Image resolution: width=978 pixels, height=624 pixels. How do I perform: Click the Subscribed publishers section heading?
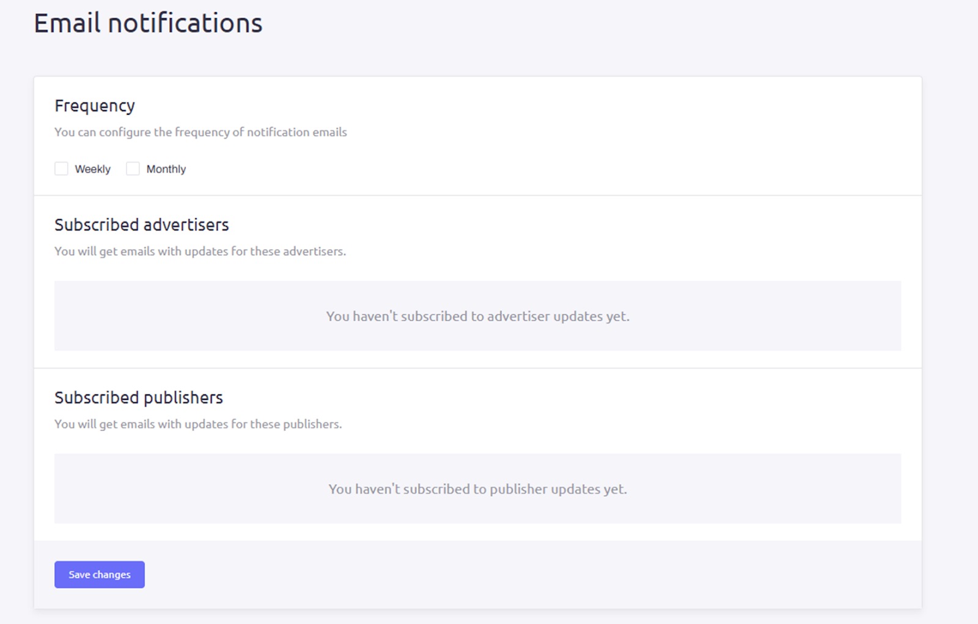(x=139, y=397)
